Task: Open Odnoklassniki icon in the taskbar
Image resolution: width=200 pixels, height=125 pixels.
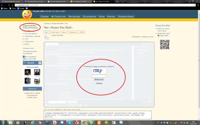Action: coord(99,123)
